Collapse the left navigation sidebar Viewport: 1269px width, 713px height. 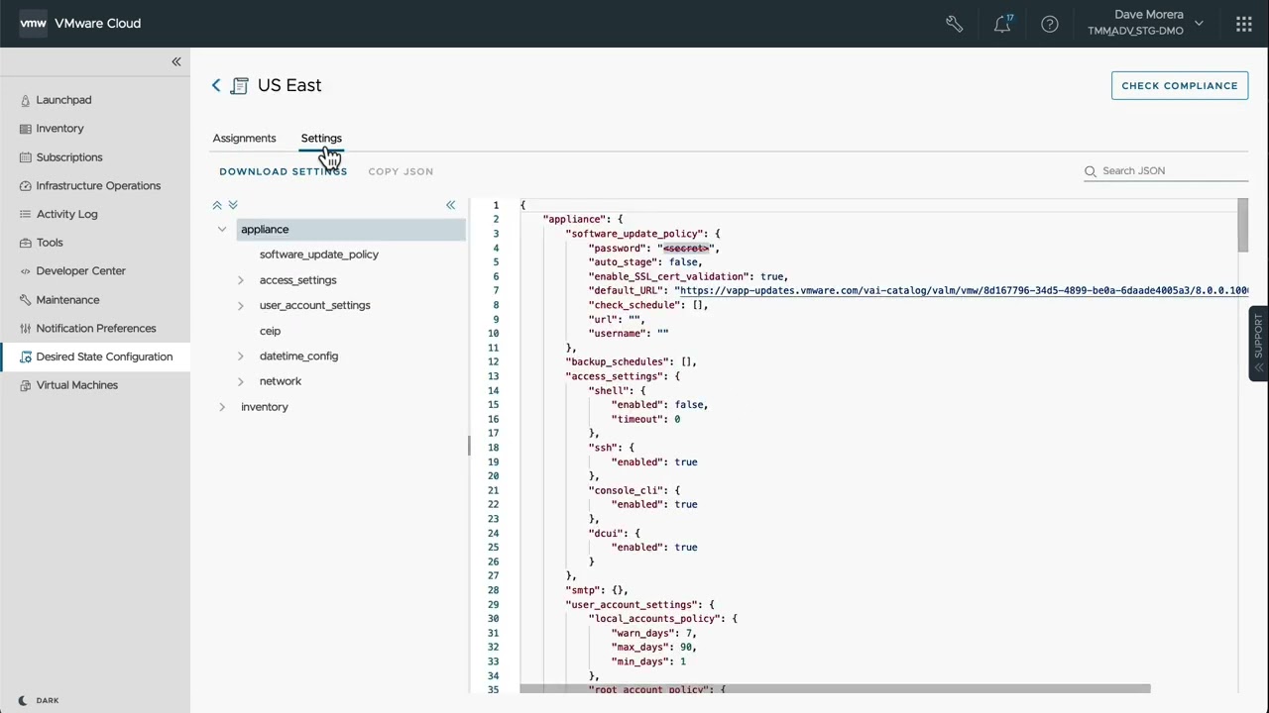coord(176,61)
